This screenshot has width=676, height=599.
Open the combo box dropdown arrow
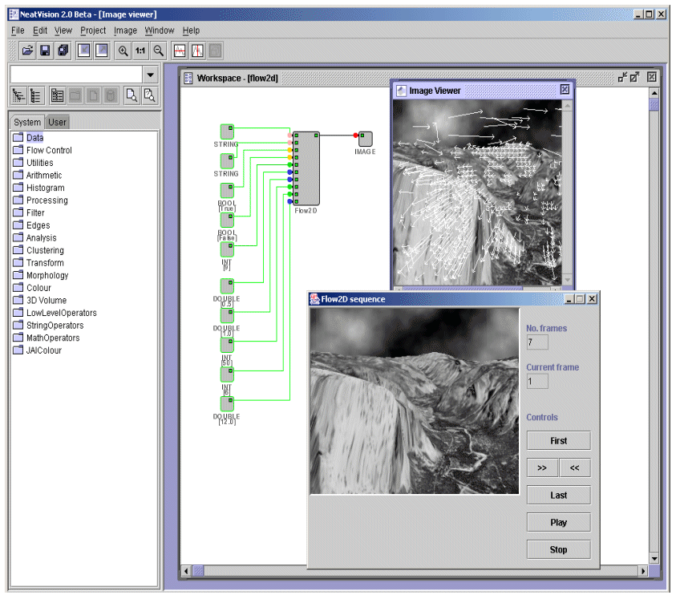150,75
